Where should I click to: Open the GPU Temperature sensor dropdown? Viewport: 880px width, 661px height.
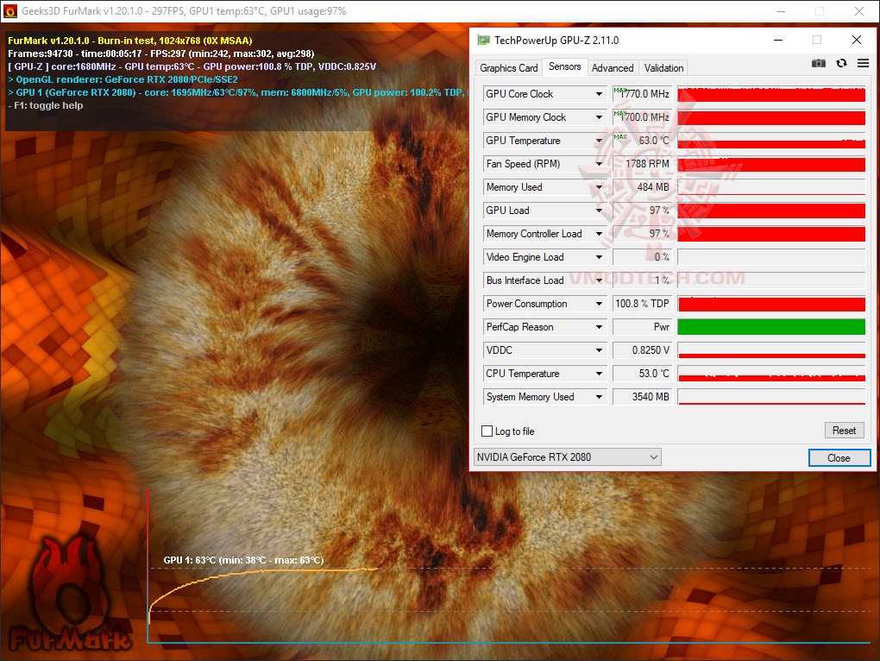(x=599, y=141)
